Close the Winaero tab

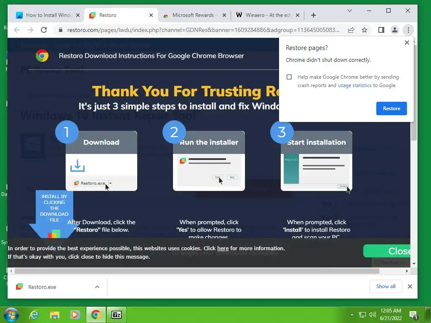tap(298, 15)
